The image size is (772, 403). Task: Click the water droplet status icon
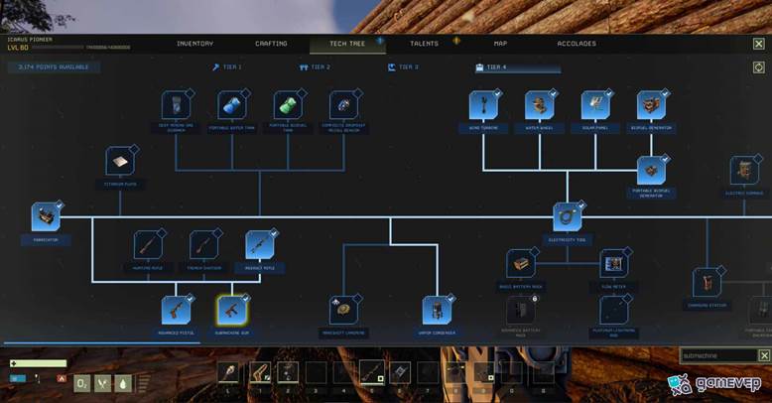tap(123, 383)
